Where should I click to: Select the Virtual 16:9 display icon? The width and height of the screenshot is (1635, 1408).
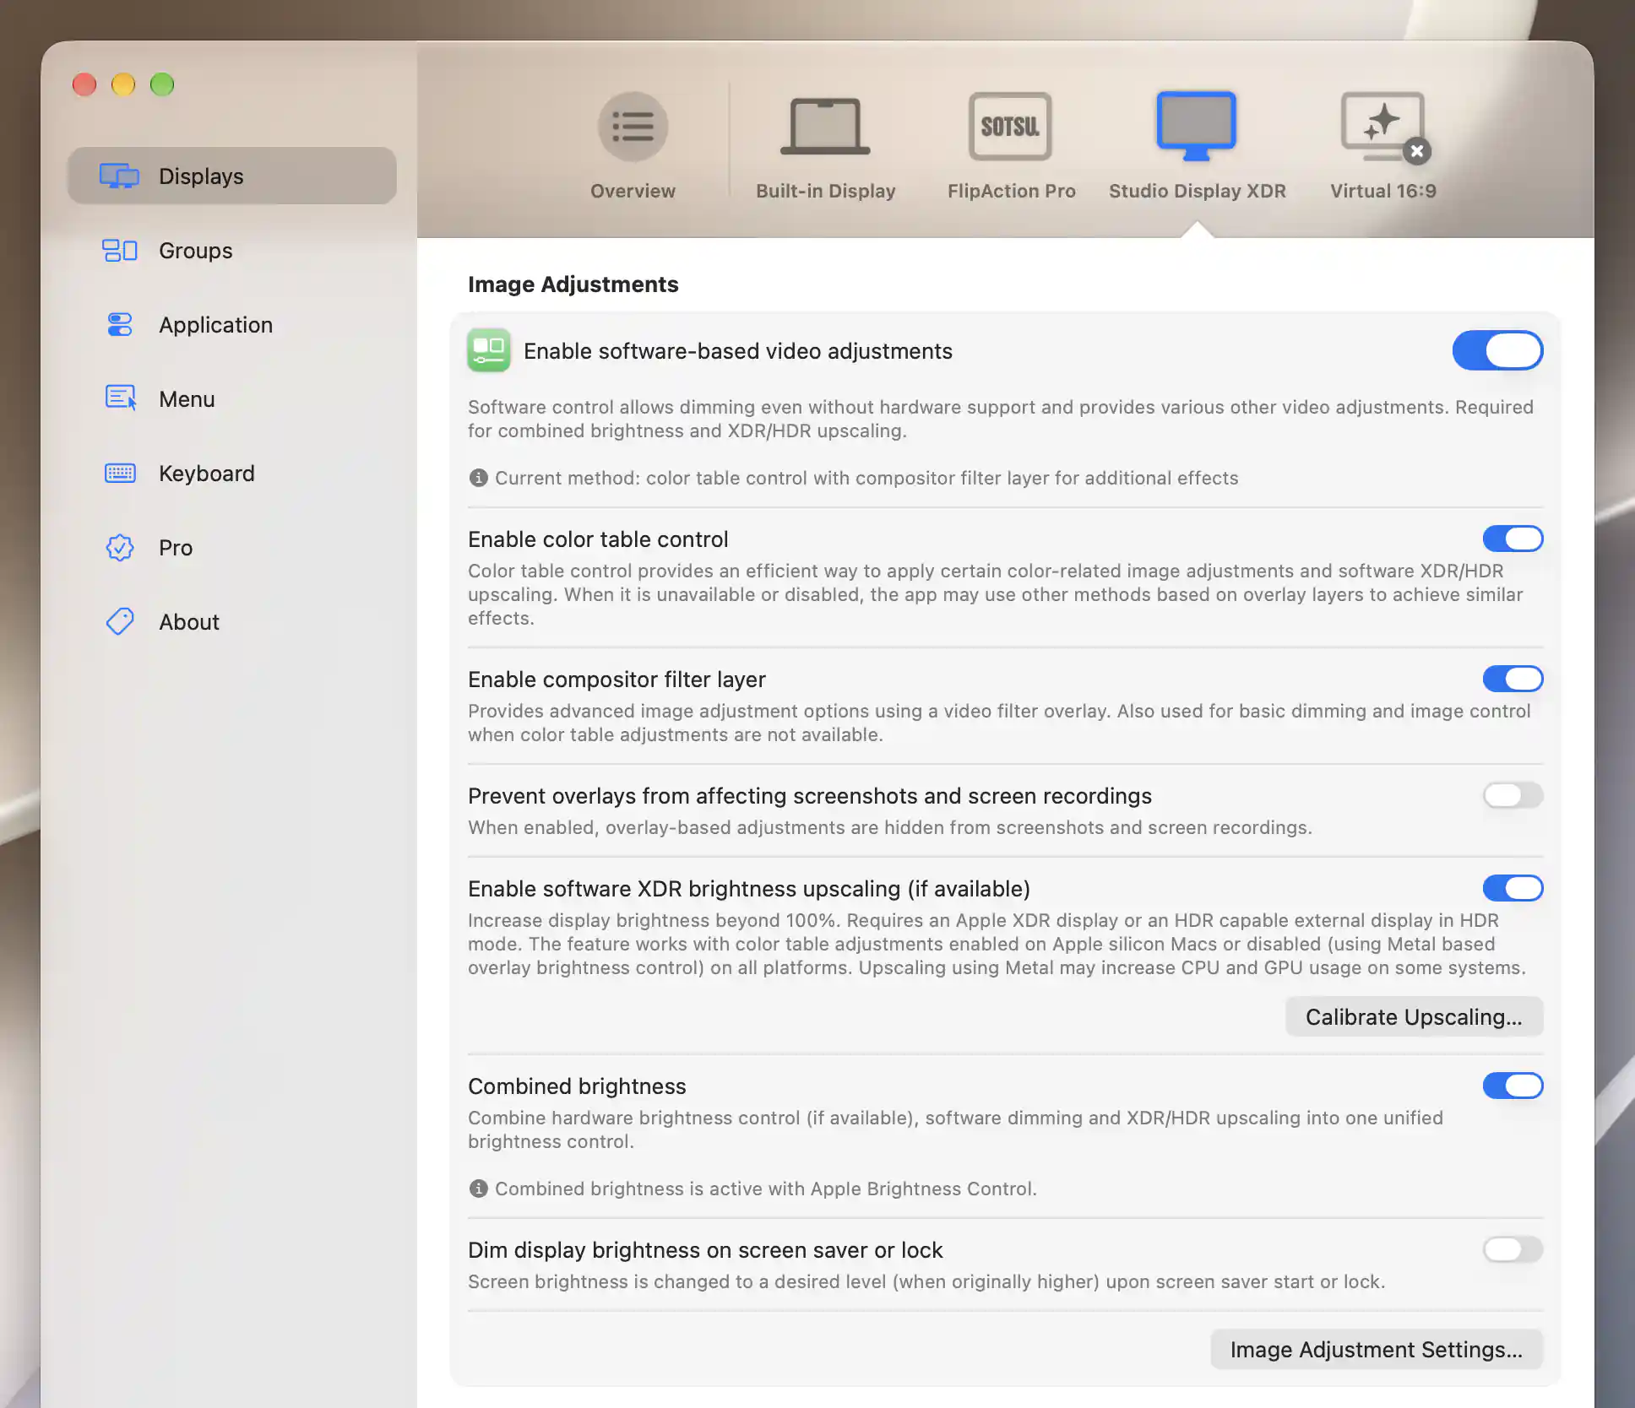click(1382, 127)
